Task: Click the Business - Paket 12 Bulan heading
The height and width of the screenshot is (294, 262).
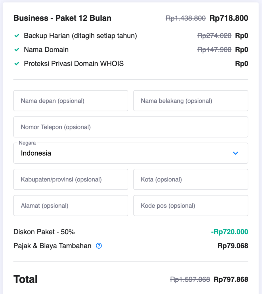Action: (x=62, y=18)
